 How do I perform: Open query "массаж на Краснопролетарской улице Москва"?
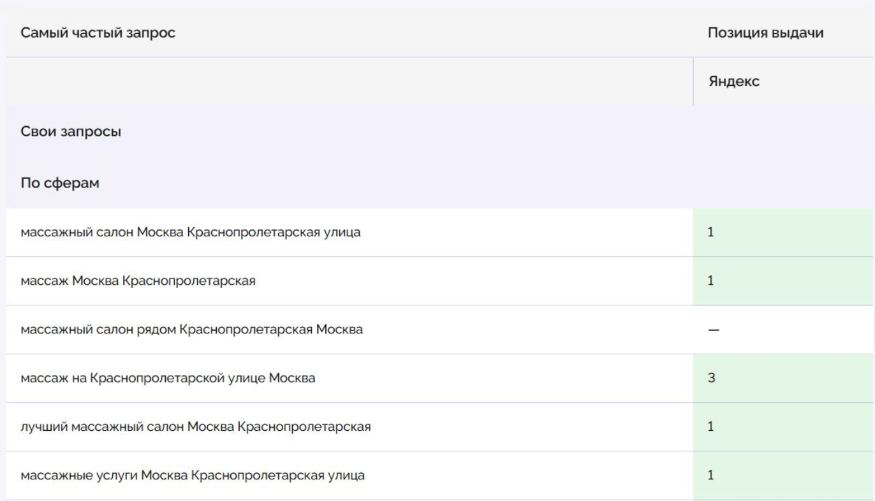[x=168, y=379]
